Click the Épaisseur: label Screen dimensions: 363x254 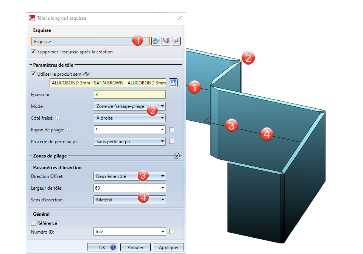coord(41,95)
